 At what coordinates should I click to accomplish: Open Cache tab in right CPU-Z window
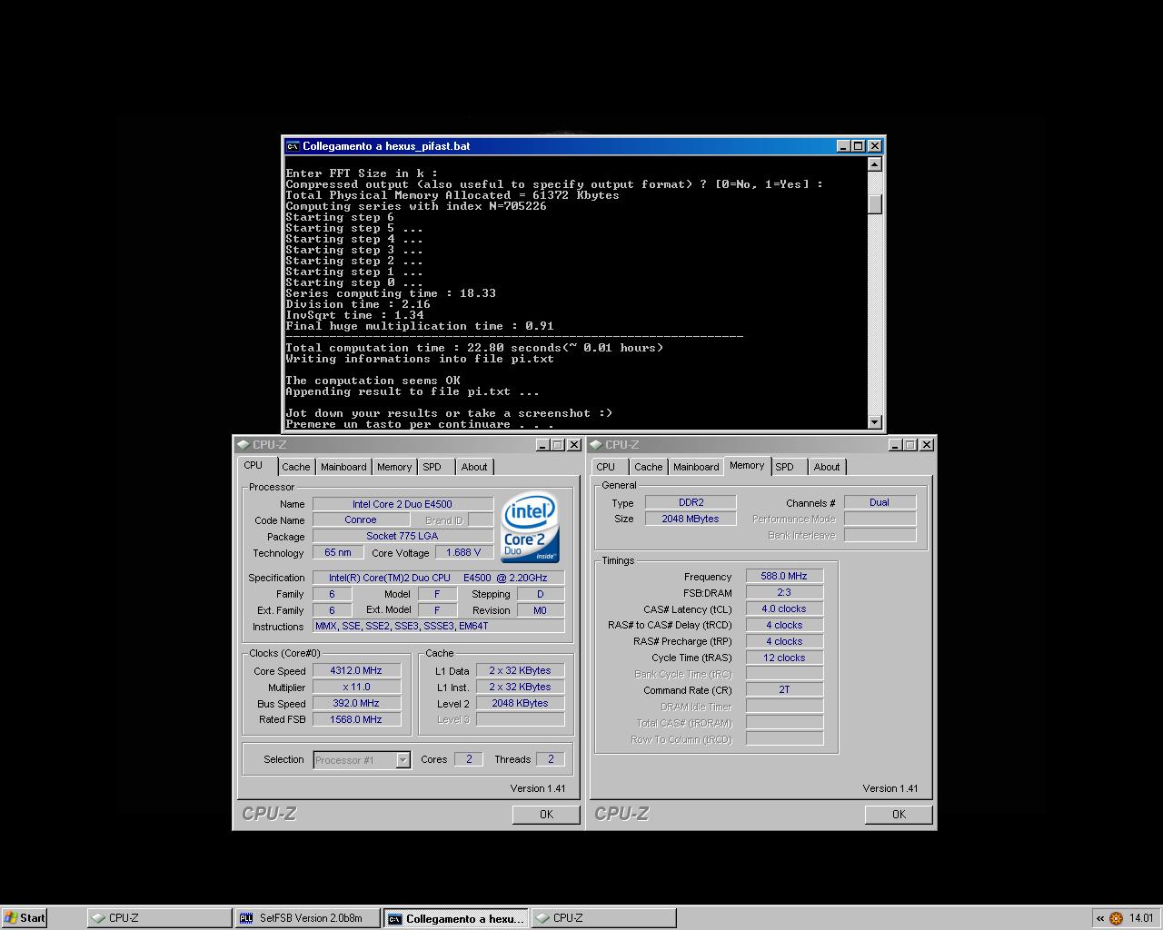click(x=648, y=467)
